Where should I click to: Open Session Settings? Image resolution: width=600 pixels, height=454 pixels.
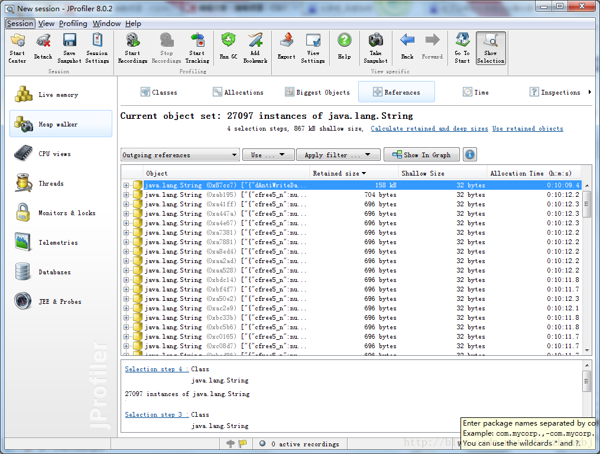coord(97,48)
